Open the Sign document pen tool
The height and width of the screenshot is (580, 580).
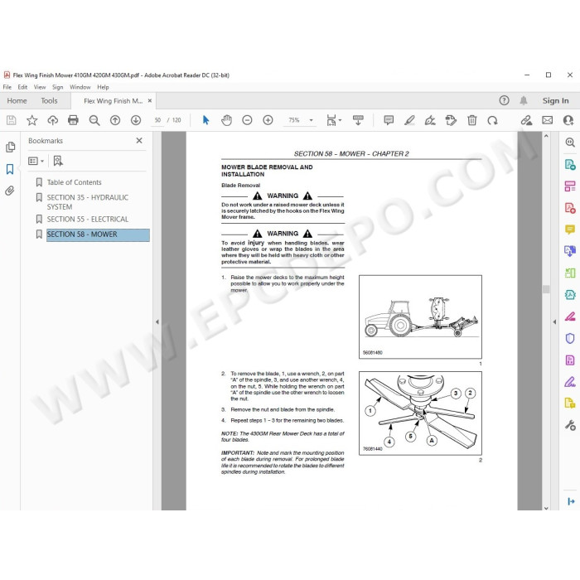click(x=430, y=120)
